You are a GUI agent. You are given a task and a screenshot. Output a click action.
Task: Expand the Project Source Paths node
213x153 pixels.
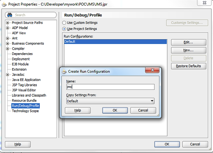[x=8, y=23]
